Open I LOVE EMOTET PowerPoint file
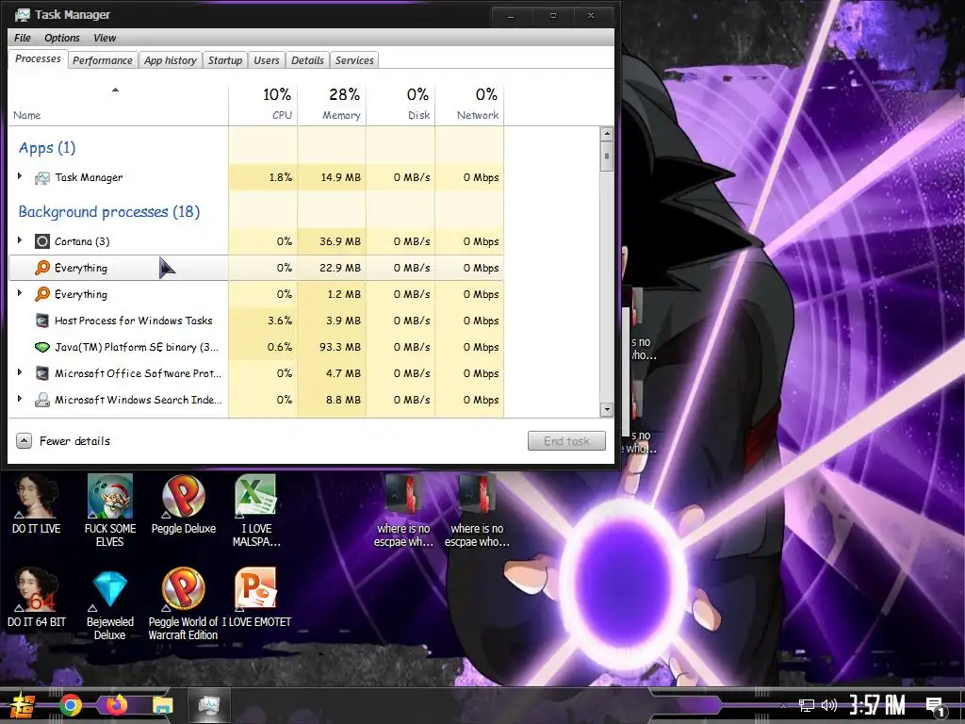 pos(256,597)
